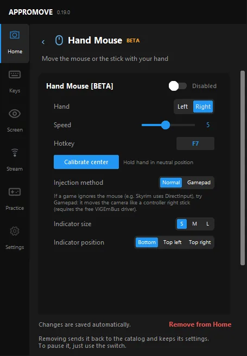Click the Home label in sidebar
This screenshot has width=247, height=356.
15,52
